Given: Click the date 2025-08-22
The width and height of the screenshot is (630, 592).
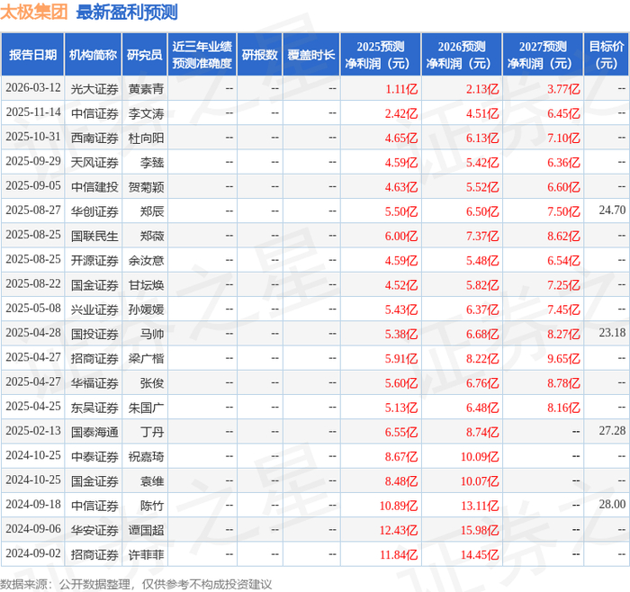Looking at the screenshot, I should tap(33, 283).
